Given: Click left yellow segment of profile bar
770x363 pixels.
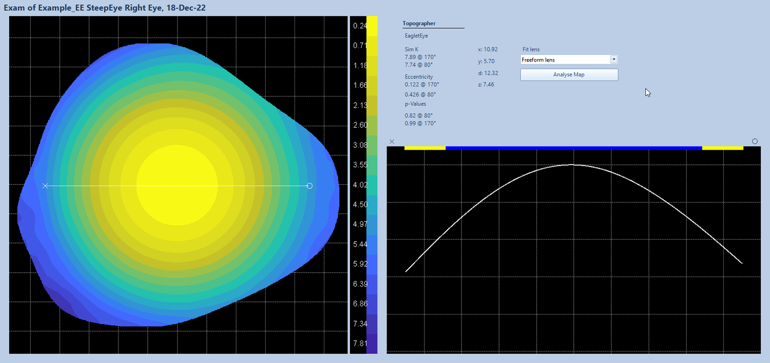Looking at the screenshot, I should [x=424, y=148].
